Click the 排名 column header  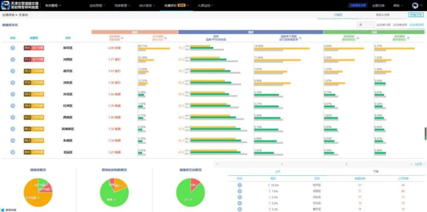click(12, 38)
